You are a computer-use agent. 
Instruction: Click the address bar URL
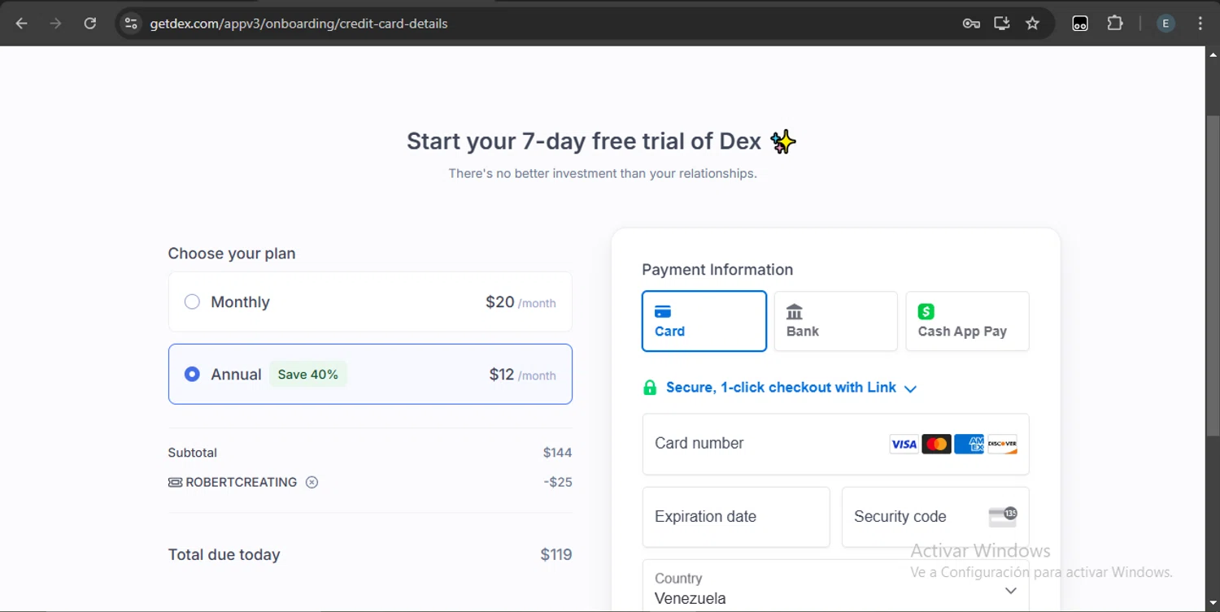299,24
